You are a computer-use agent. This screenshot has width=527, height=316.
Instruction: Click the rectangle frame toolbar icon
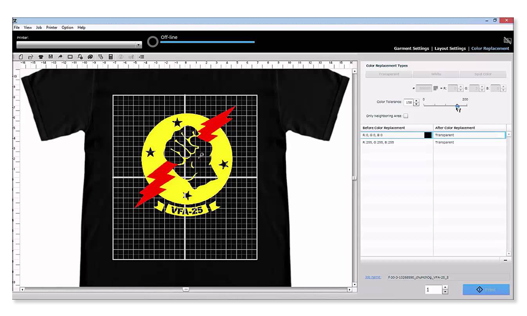click(x=70, y=57)
